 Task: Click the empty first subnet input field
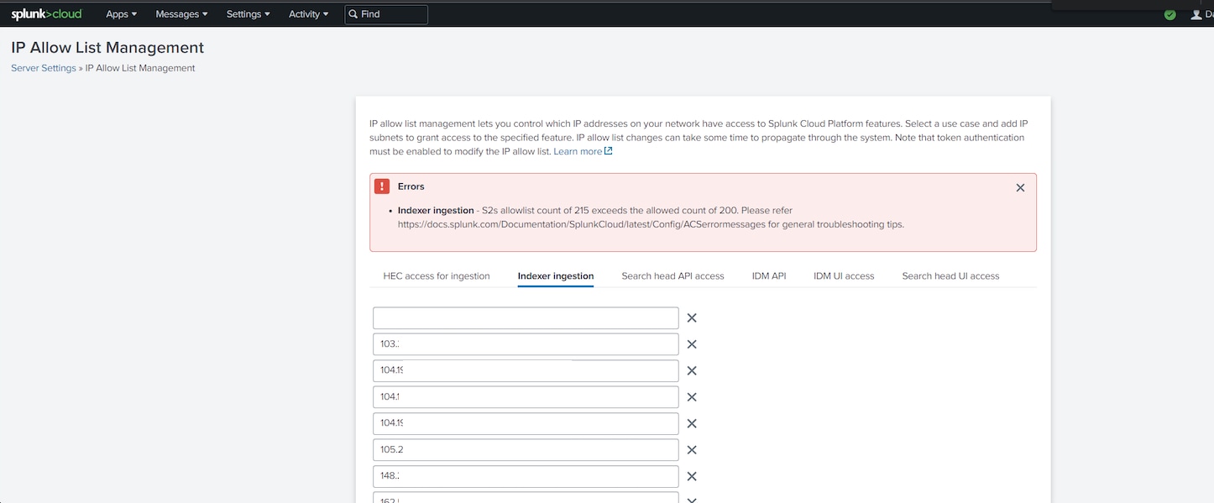(526, 317)
